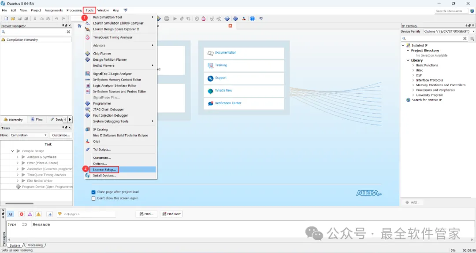Click the Home icon on start page tab
This screenshot has height=253, width=476.
(79, 26)
